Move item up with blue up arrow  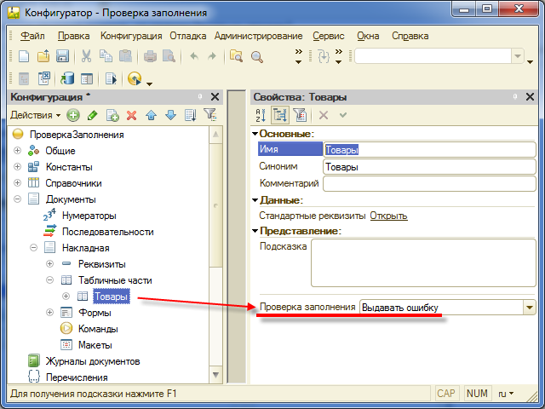click(151, 115)
